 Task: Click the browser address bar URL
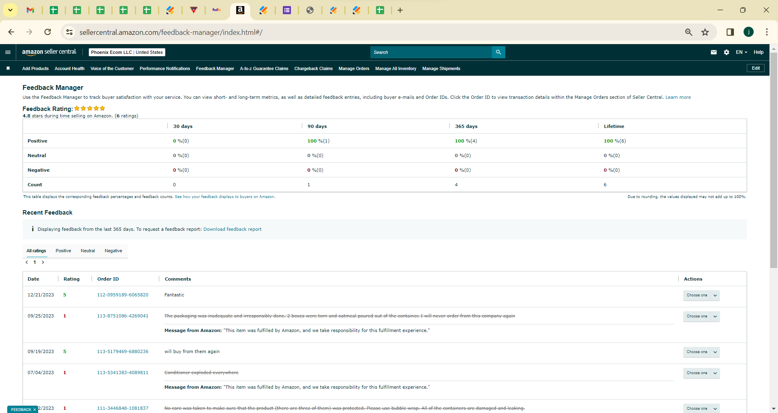click(x=171, y=32)
